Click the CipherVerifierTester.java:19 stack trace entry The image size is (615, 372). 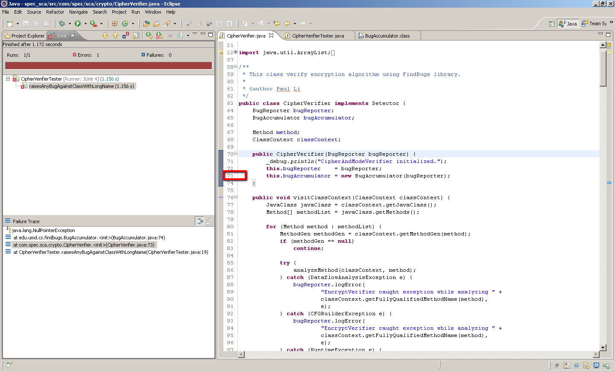tap(111, 252)
